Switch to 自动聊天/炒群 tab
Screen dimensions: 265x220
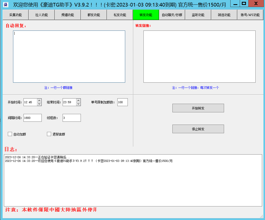[x=172, y=15]
